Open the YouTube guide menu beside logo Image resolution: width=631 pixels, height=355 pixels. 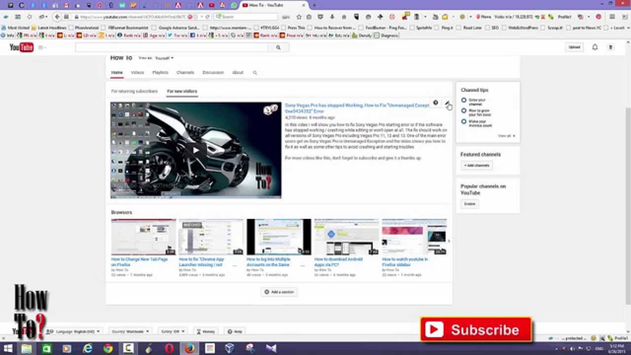click(41, 47)
